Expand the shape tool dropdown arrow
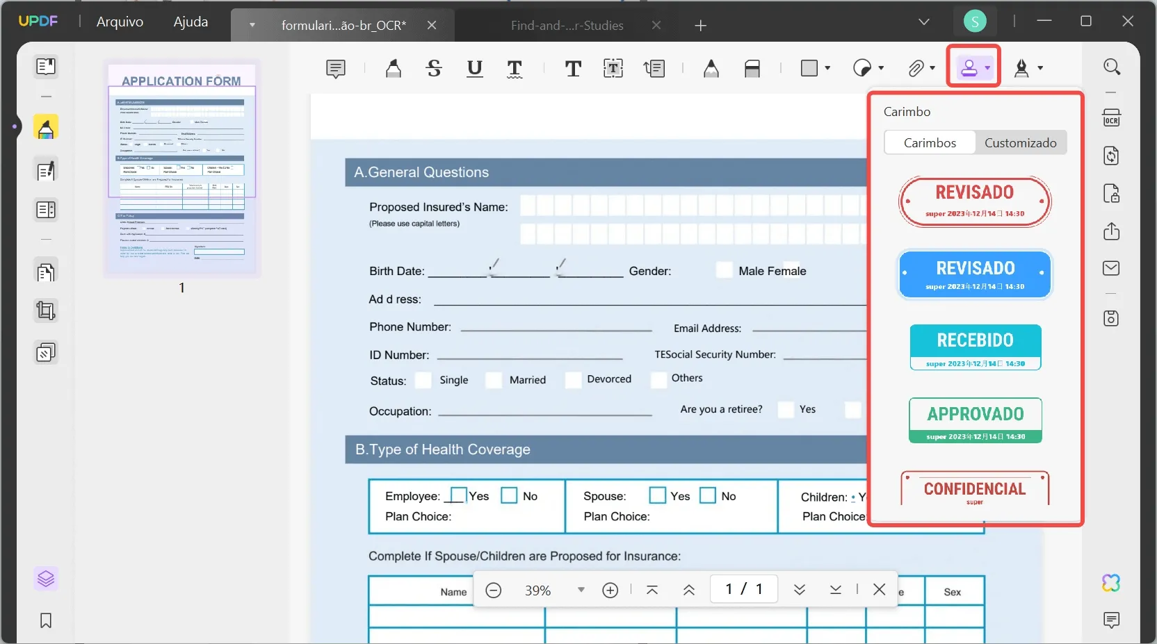 coord(827,68)
